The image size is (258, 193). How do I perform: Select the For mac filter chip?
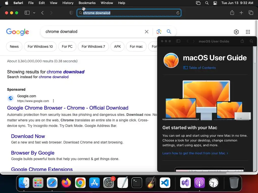136,46
